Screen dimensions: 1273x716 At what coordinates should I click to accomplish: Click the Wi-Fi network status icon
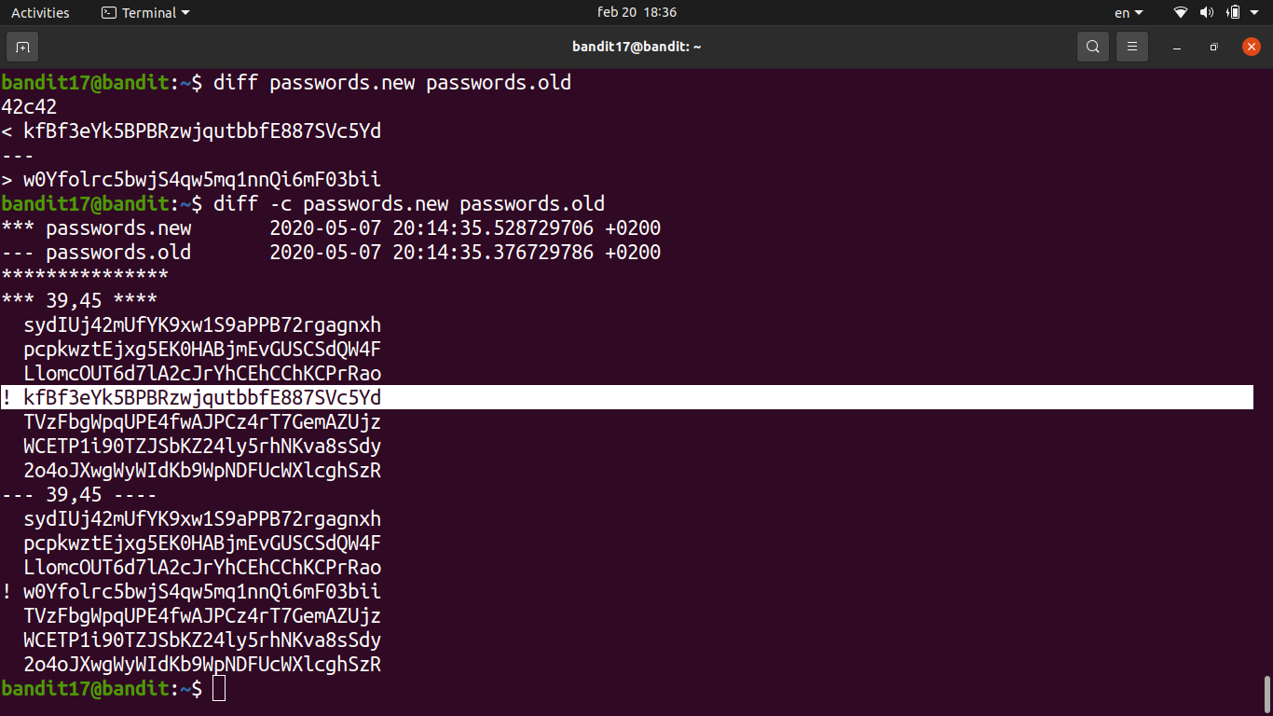1181,13
